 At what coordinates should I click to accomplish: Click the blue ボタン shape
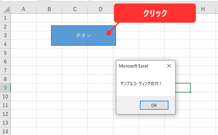tap(83, 35)
